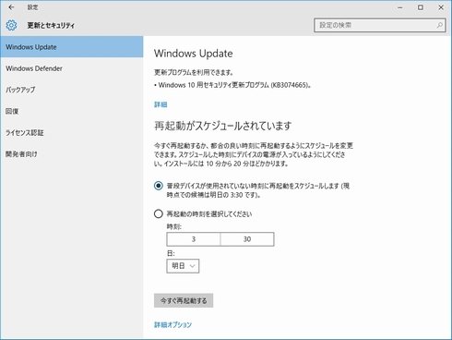Click the Windows Update page title
The image size is (452, 340).
click(194, 54)
